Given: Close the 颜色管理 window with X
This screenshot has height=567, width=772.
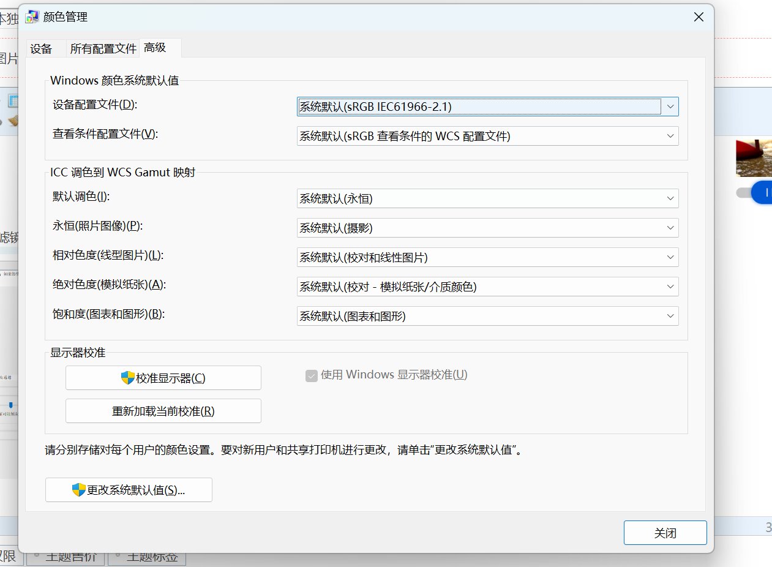Looking at the screenshot, I should click(699, 17).
